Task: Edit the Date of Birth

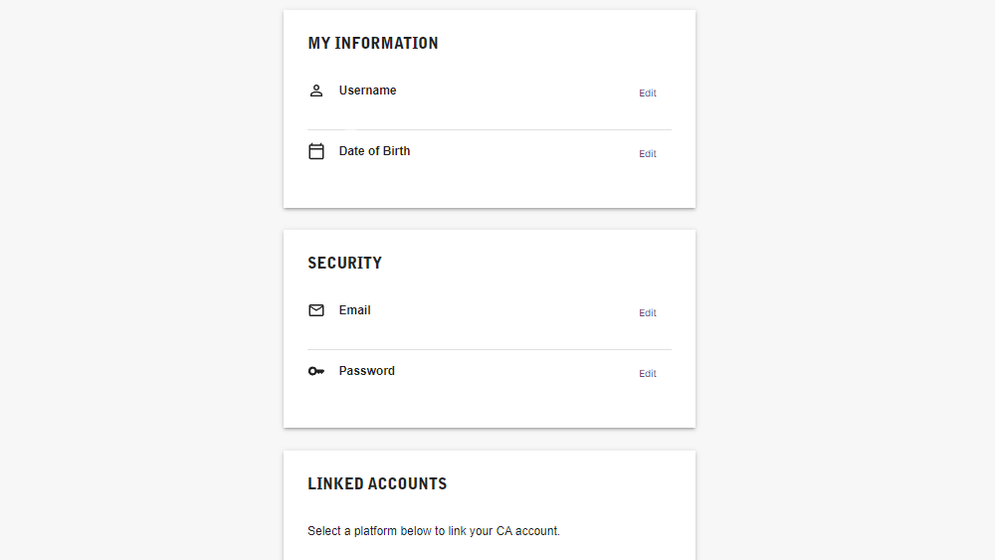Action: (648, 154)
